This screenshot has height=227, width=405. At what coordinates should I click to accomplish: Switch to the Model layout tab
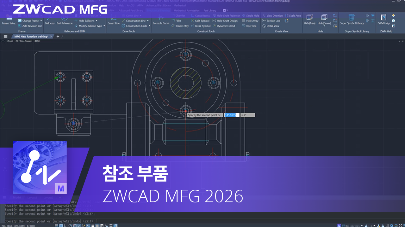(17, 197)
